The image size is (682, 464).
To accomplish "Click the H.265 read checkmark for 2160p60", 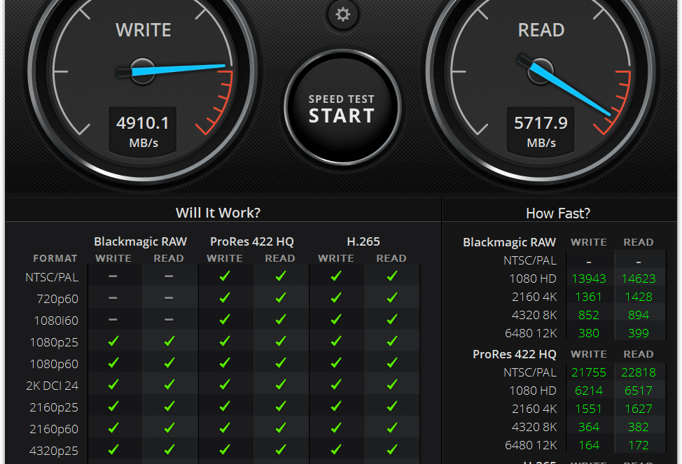I will tap(392, 428).
